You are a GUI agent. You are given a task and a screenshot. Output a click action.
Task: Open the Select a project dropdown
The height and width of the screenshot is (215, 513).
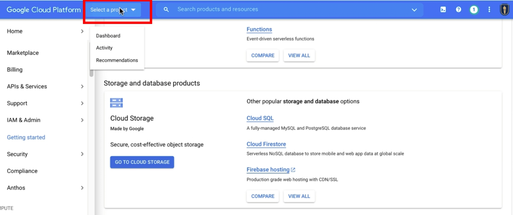113,10
